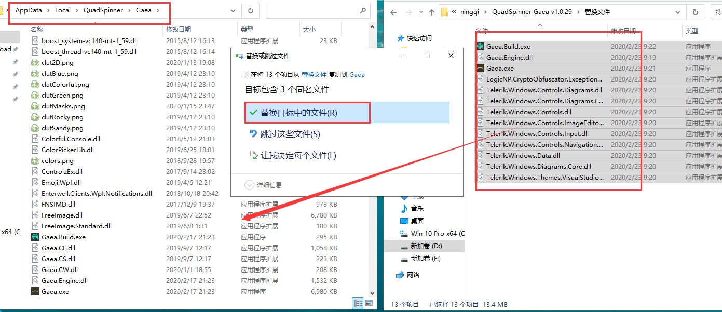Viewport: 722px width, 312px height.
Task: Open the Gaea destination link in dialog
Action: pyautogui.click(x=357, y=75)
